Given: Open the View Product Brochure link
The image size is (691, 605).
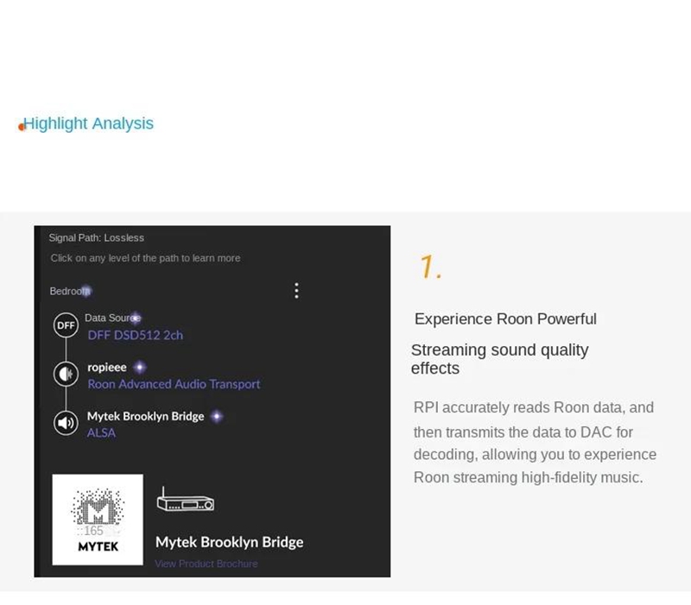Looking at the screenshot, I should tap(206, 564).
